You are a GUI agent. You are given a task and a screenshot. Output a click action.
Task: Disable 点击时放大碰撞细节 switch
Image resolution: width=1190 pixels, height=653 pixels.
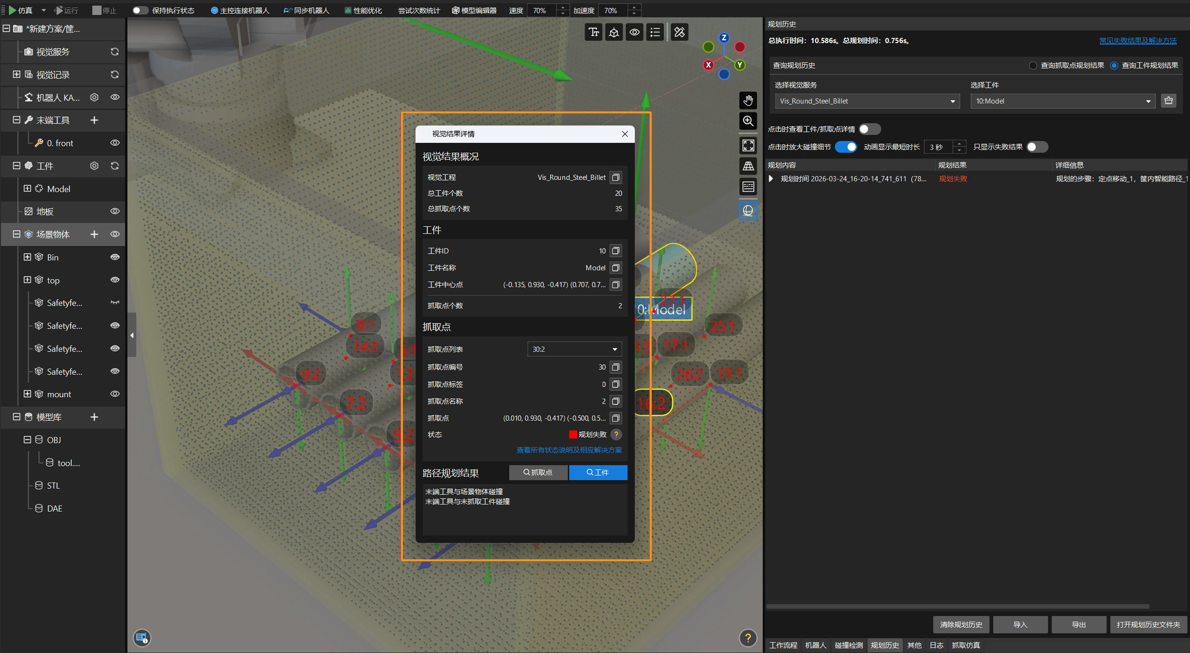[x=846, y=147]
